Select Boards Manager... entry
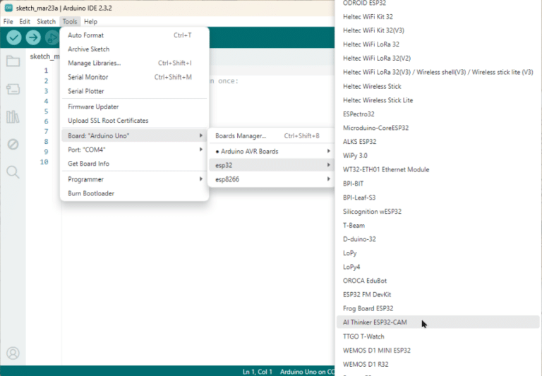 [241, 135]
